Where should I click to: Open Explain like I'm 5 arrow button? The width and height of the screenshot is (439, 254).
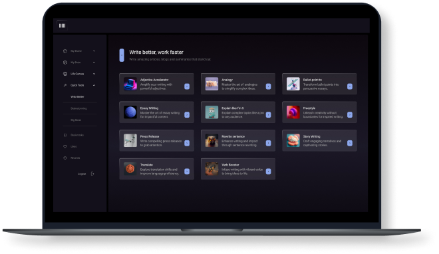[x=269, y=114]
